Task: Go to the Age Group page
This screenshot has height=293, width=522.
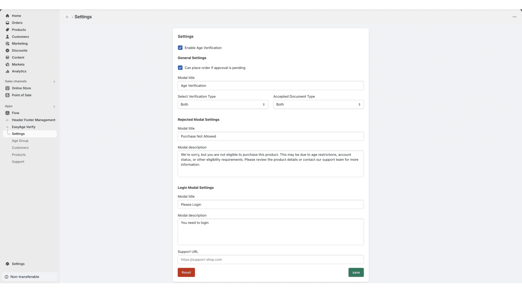Action: (20, 141)
